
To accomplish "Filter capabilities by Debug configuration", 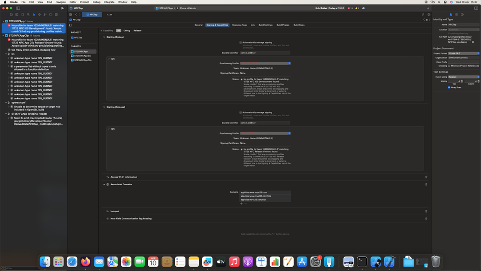I will coord(127,31).
